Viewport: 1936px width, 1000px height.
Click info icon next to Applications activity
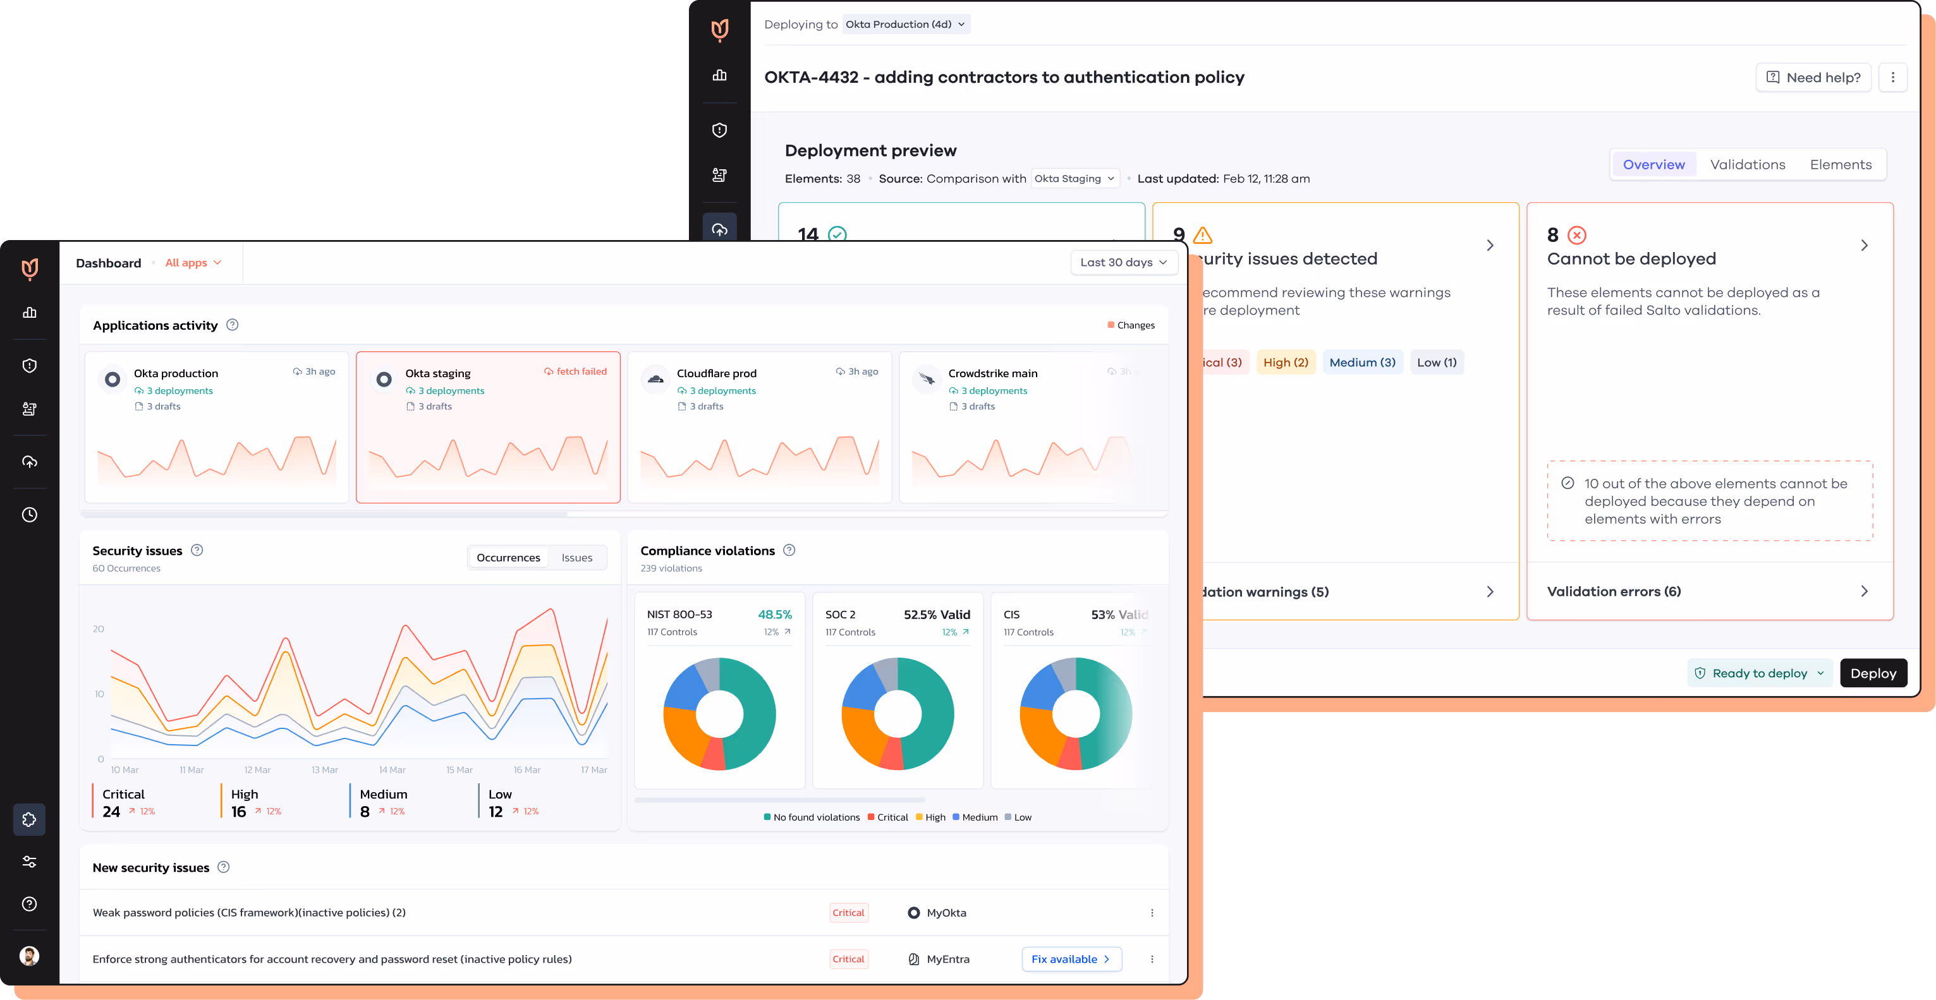(x=232, y=325)
